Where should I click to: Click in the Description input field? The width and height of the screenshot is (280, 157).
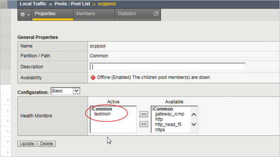pos(167,67)
